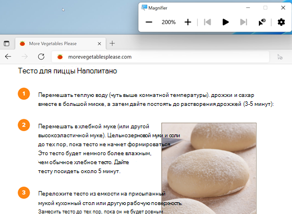Viewport: 292px width, 214px height.
Task: Start reading with Magnifier play button
Action: 225,22
